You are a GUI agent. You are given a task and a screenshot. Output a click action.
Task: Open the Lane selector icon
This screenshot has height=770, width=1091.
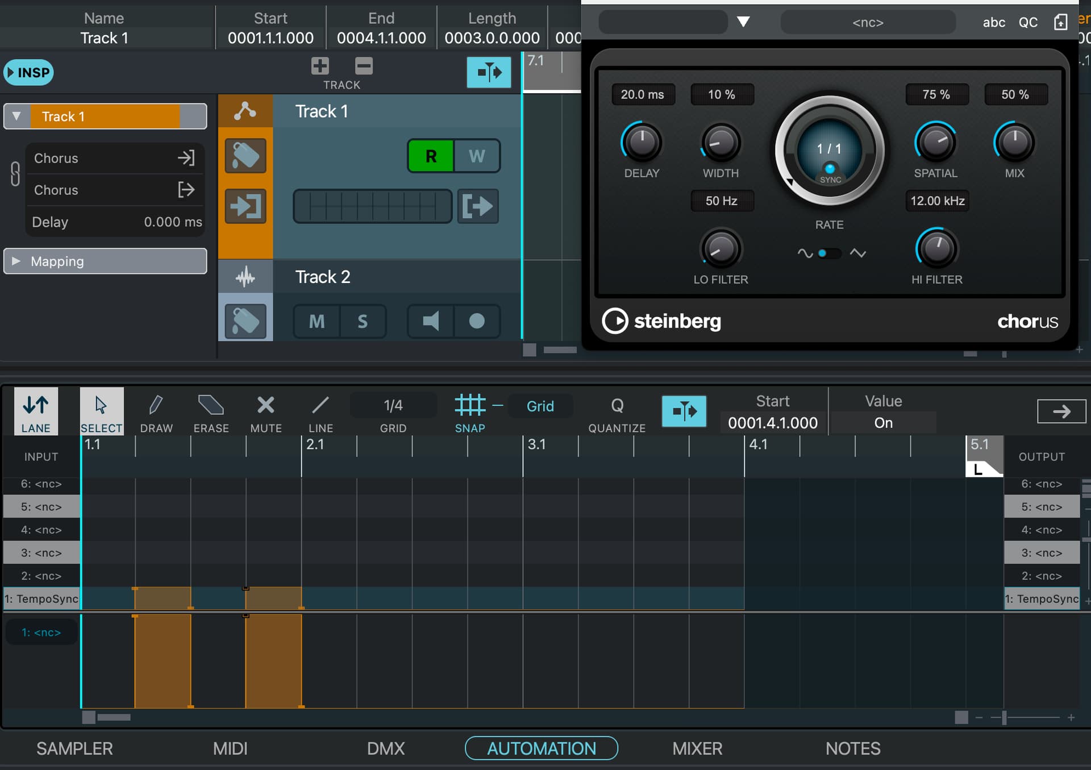[36, 411]
